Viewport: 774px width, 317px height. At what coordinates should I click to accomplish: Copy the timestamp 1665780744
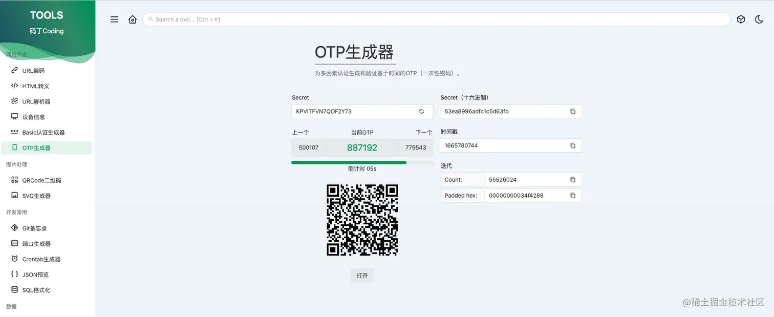[x=573, y=145]
